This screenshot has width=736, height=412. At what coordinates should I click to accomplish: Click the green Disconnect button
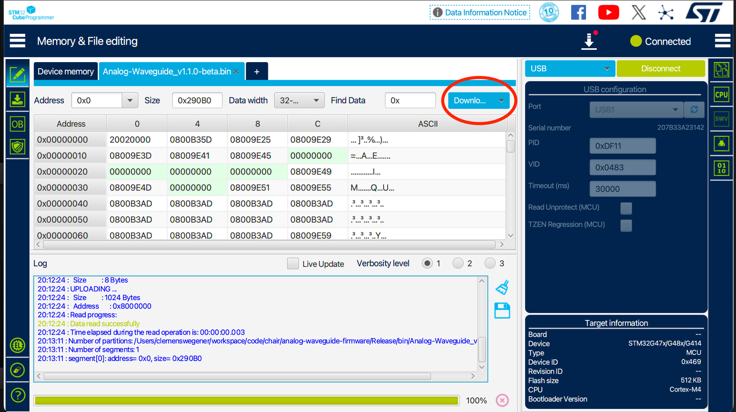click(x=660, y=69)
